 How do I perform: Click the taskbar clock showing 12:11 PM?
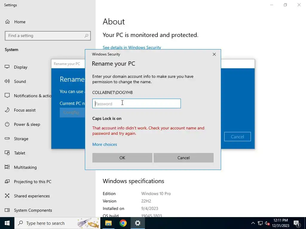pyautogui.click(x=280, y=223)
